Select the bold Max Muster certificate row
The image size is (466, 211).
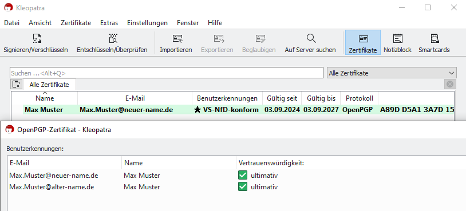[239, 110]
